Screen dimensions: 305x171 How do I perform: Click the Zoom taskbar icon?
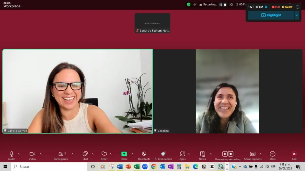tap(145, 167)
